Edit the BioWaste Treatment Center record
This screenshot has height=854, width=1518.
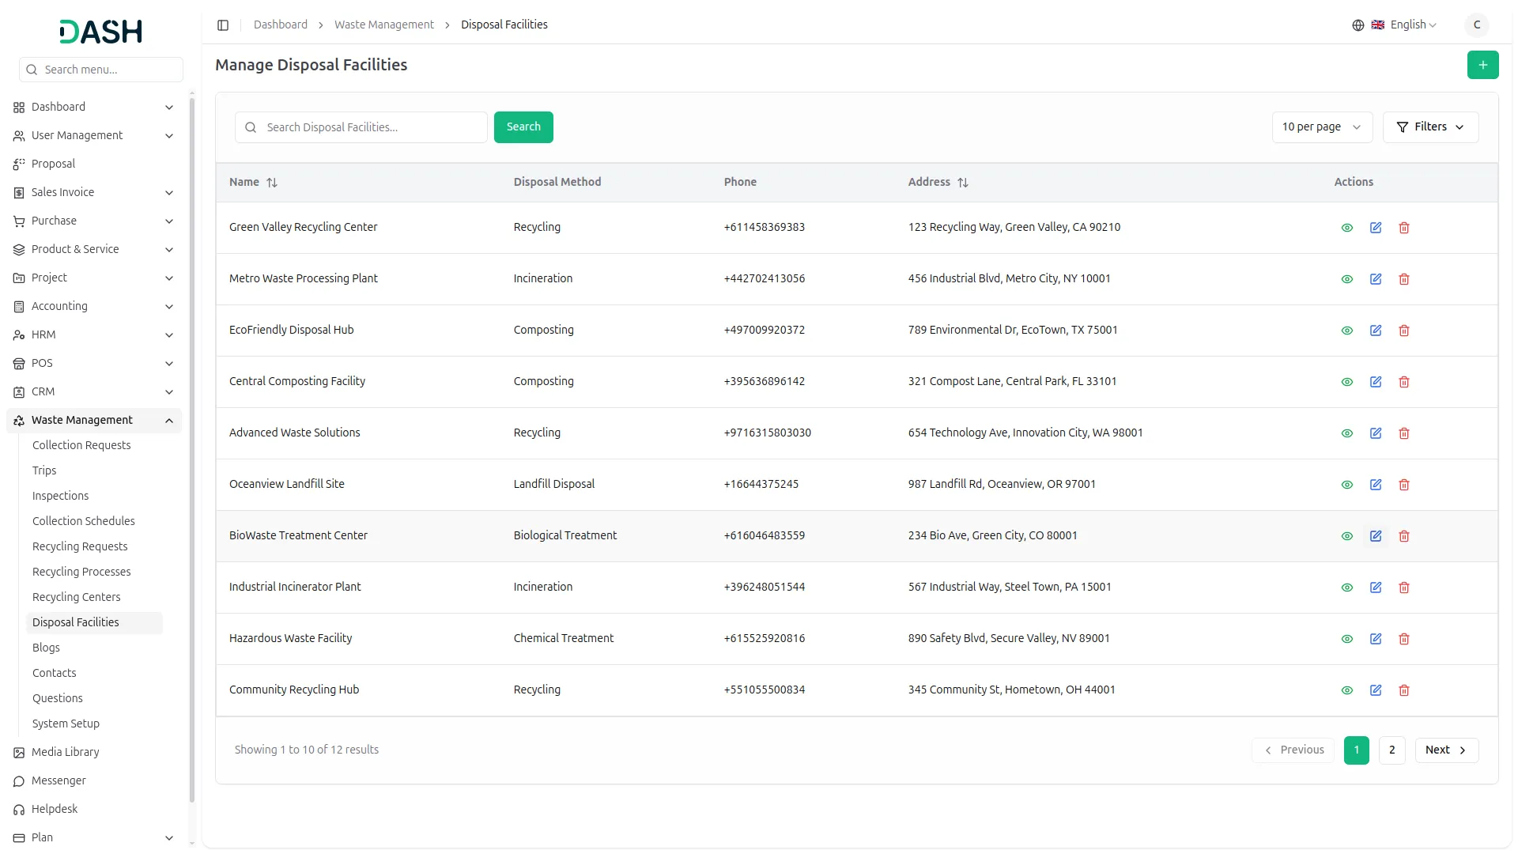coord(1376,536)
